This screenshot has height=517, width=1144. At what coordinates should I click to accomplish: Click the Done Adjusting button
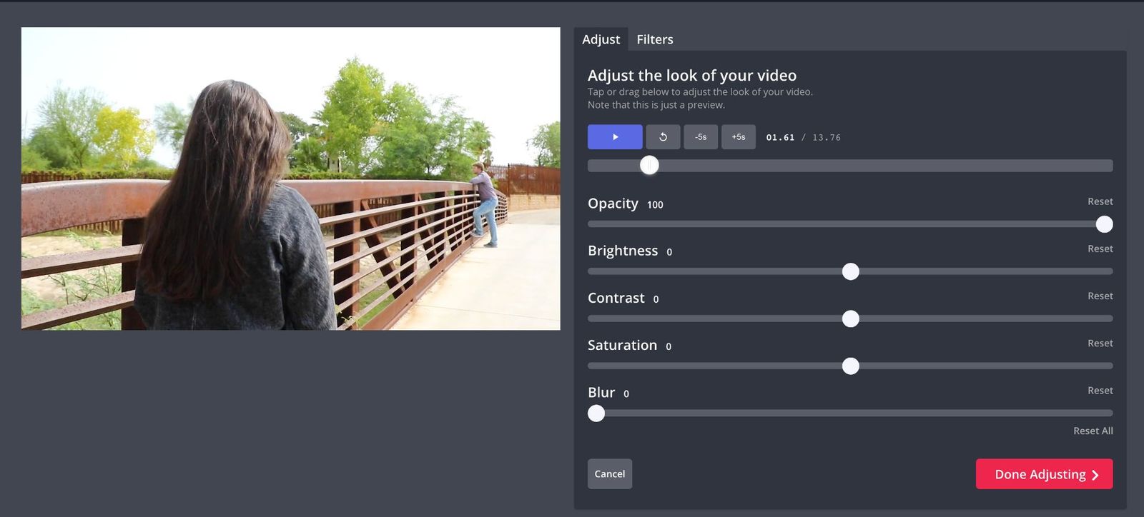pyautogui.click(x=1044, y=474)
